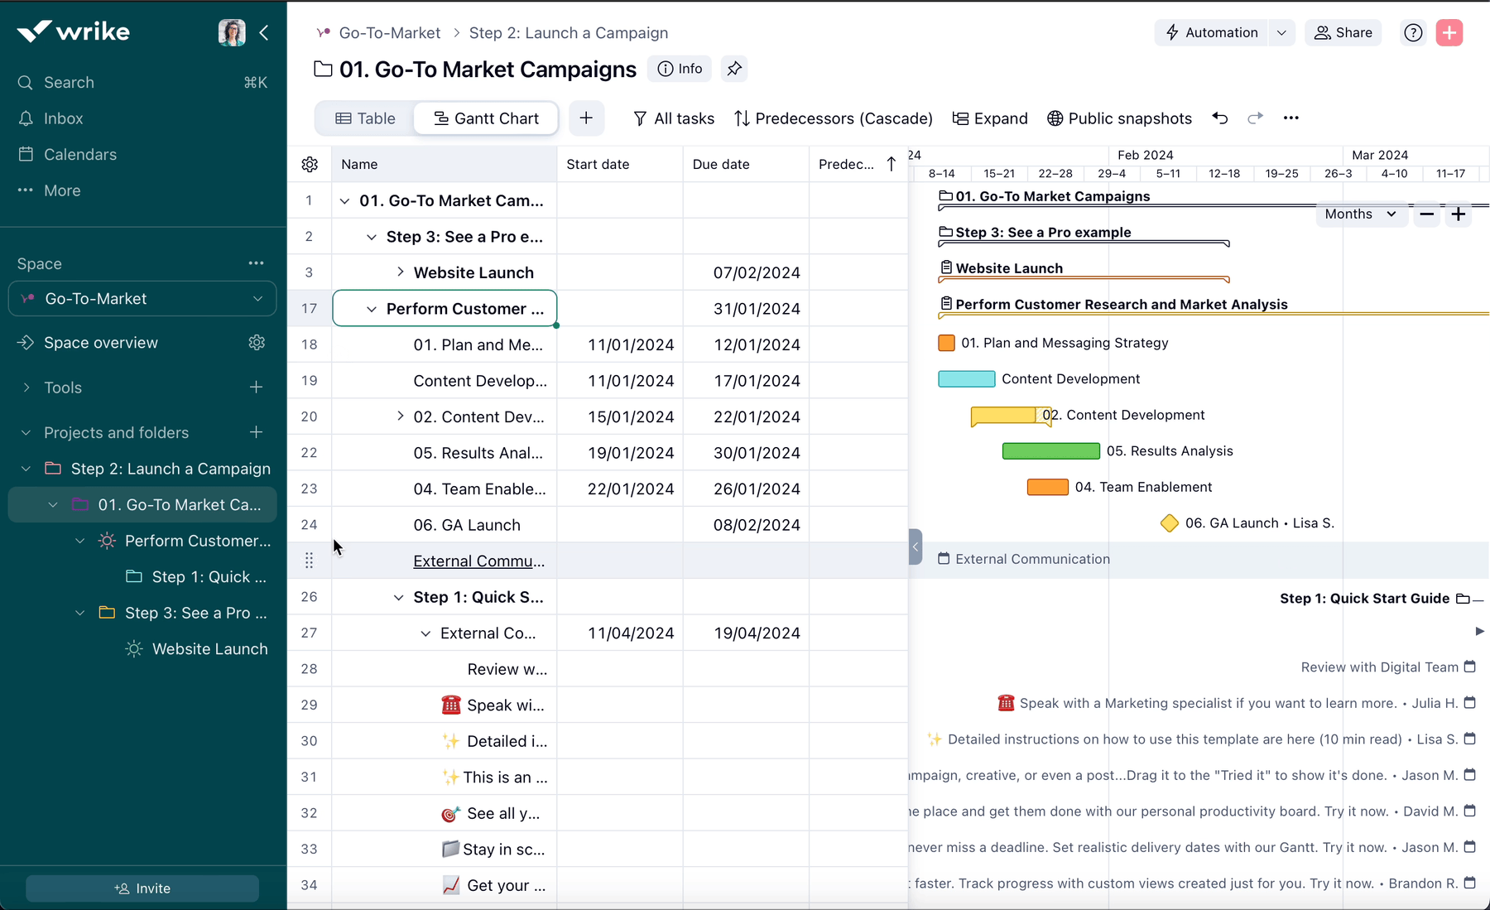The image size is (1490, 910).
Task: Click the Share button
Action: click(1343, 32)
